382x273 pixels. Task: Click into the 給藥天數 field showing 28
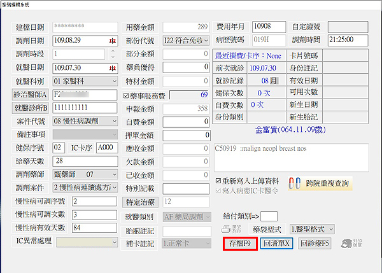[84, 161]
